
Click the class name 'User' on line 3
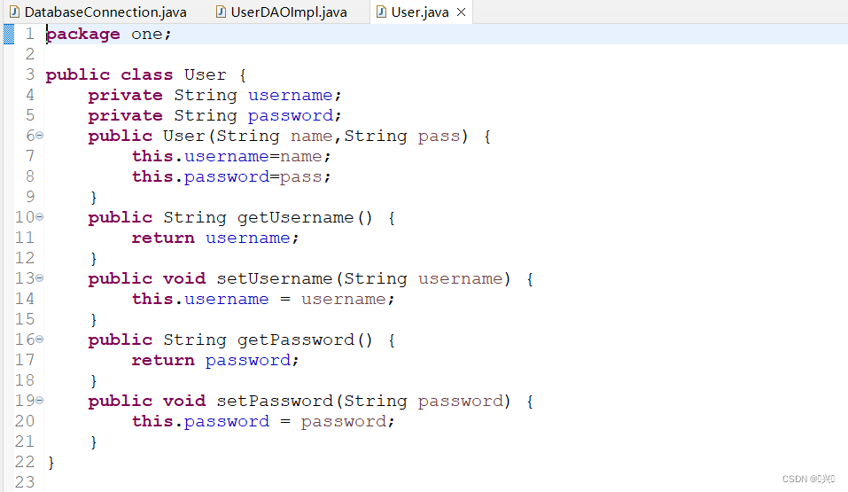(205, 74)
